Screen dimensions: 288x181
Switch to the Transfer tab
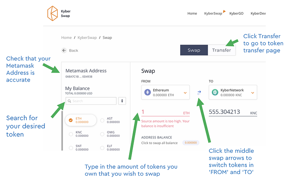221,50
